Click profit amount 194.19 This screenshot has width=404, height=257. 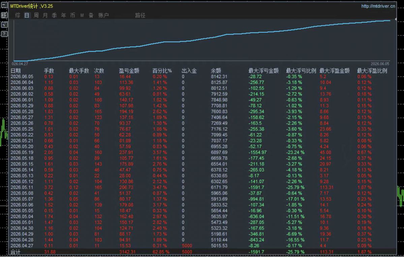(x=126, y=112)
